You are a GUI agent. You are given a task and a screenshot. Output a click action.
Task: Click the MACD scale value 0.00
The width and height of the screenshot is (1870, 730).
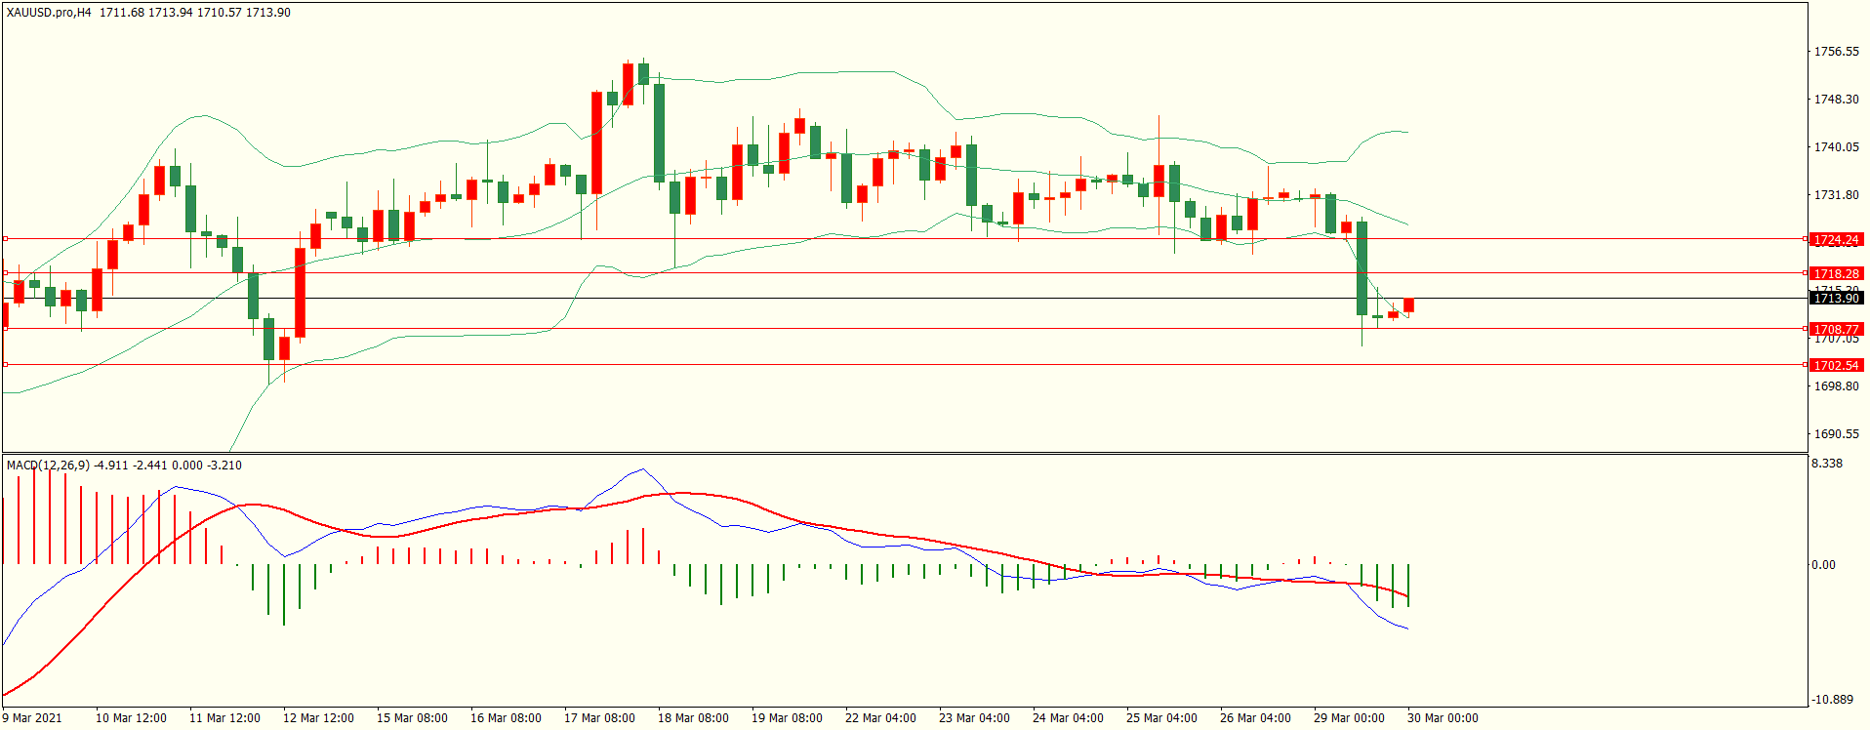pyautogui.click(x=1823, y=565)
